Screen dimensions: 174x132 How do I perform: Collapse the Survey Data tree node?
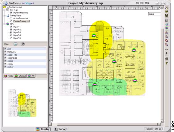point(5,16)
